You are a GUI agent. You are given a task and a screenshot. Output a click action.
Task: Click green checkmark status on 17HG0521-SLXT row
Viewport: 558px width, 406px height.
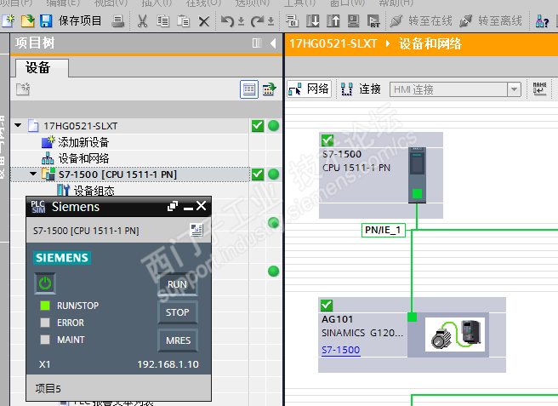(258, 126)
